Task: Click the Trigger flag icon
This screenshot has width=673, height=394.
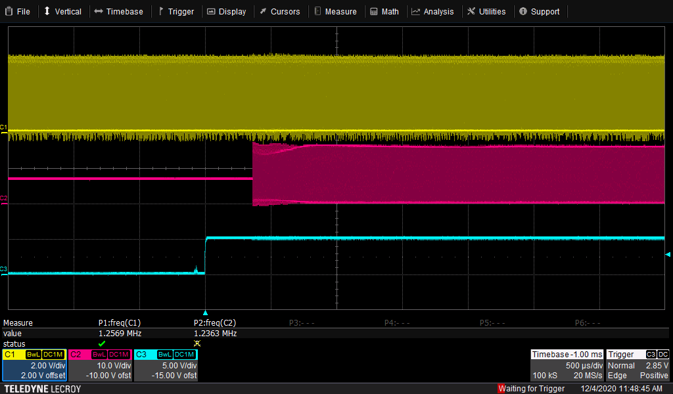Action: click(x=160, y=11)
